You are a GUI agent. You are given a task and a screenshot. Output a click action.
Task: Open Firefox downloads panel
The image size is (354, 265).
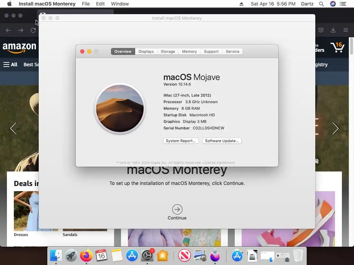click(x=333, y=30)
